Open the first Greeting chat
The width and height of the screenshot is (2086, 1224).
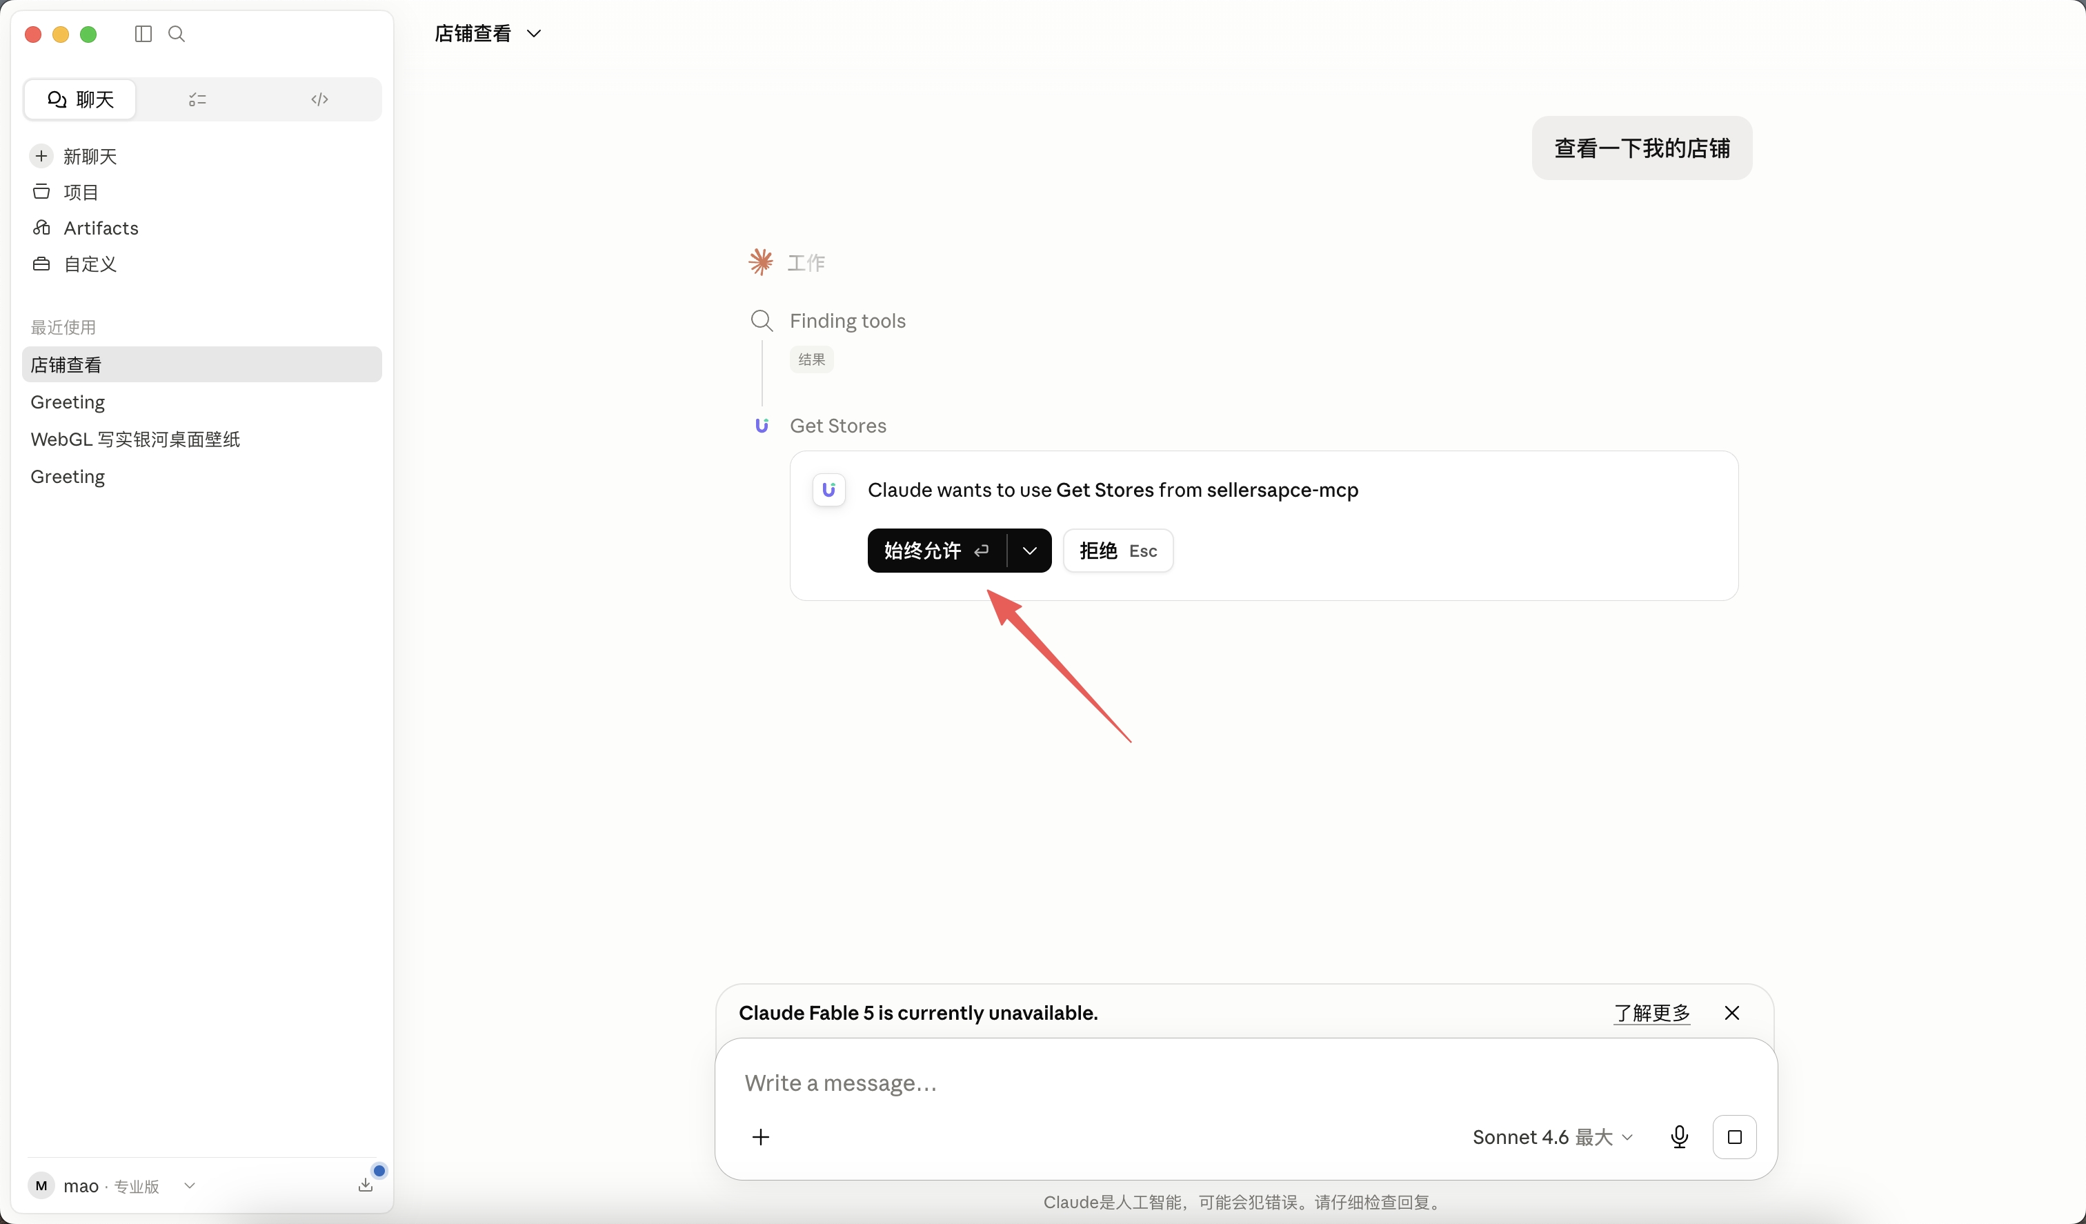(68, 402)
